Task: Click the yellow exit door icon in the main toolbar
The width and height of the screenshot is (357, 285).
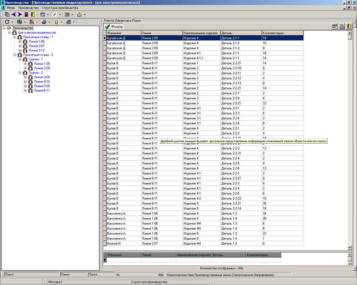Action: [x=33, y=14]
